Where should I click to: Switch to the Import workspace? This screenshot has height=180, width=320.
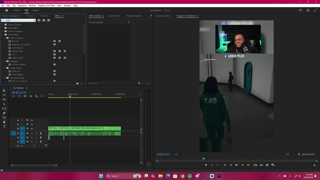tap(17, 10)
